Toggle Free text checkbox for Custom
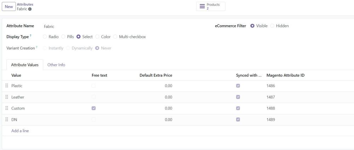 click(94, 108)
